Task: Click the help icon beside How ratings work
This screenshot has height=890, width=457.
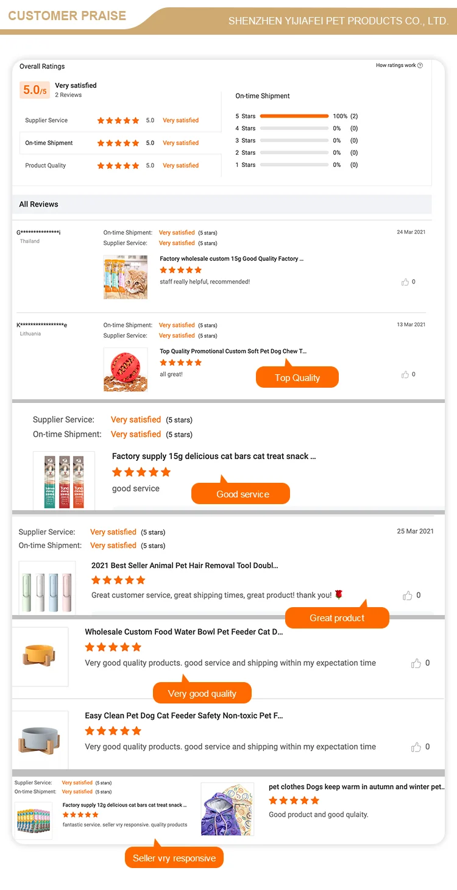Action: 420,65
